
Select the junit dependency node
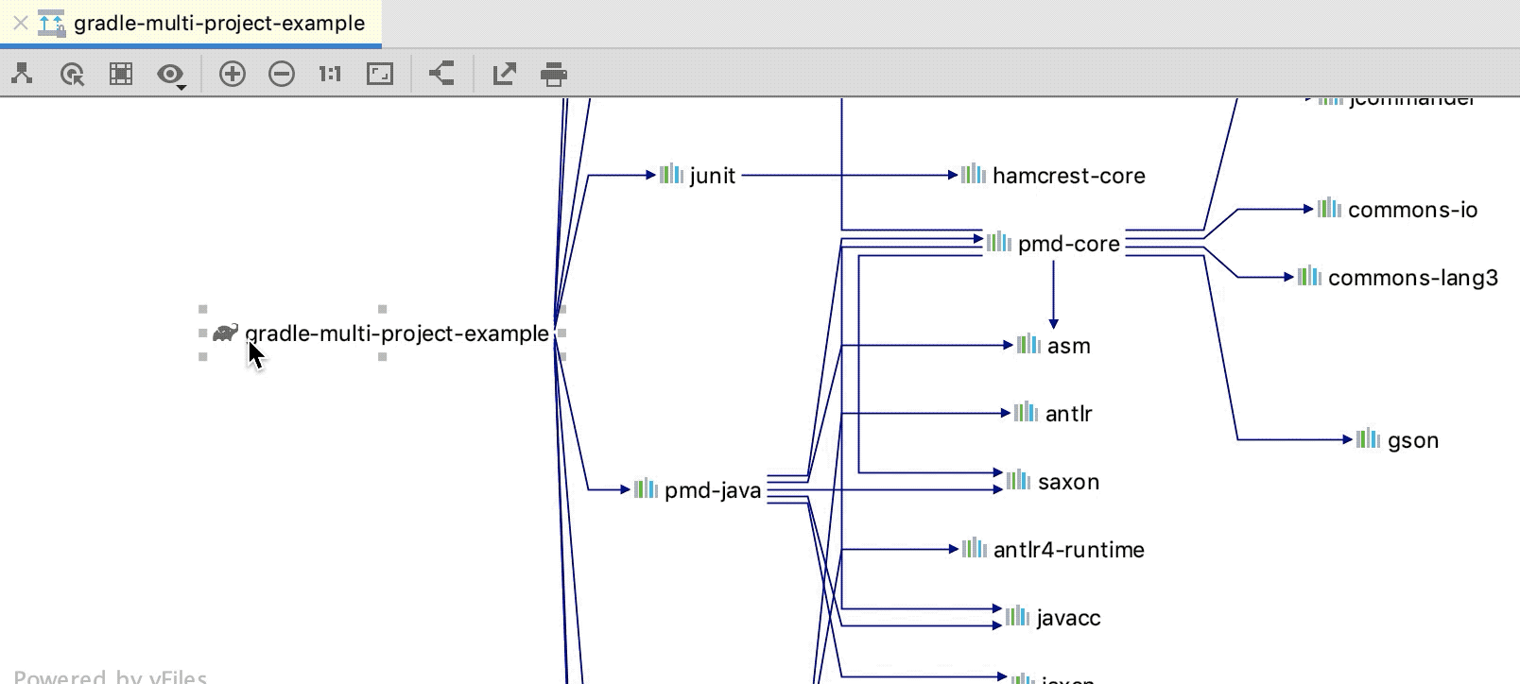pos(711,176)
